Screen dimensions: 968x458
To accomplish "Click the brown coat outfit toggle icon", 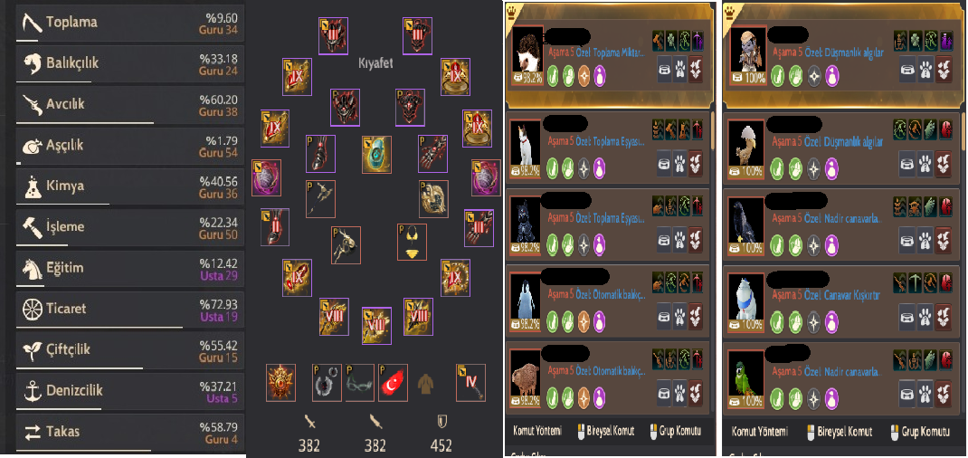I will pos(426,383).
